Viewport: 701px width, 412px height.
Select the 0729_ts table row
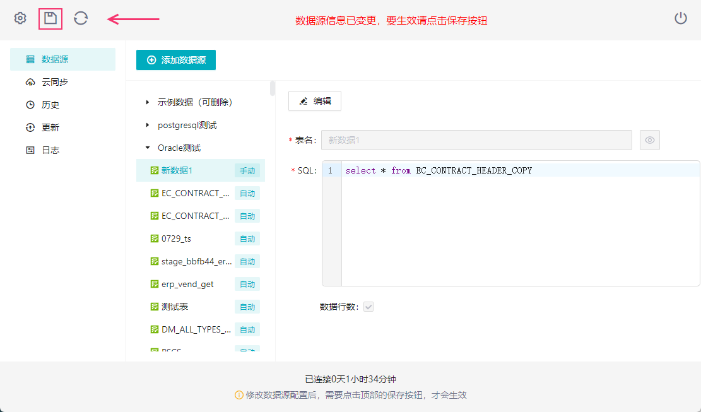pos(200,238)
